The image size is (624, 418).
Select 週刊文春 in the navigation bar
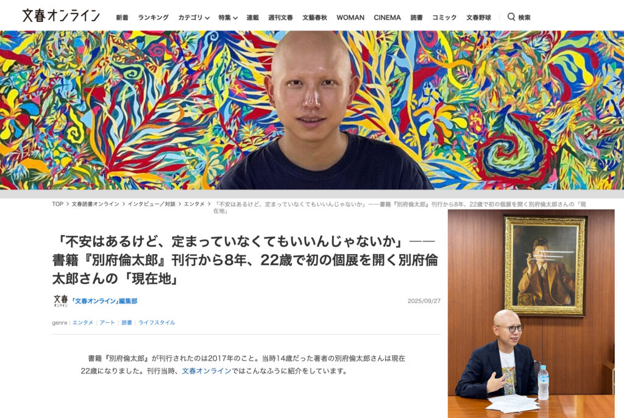click(x=280, y=18)
